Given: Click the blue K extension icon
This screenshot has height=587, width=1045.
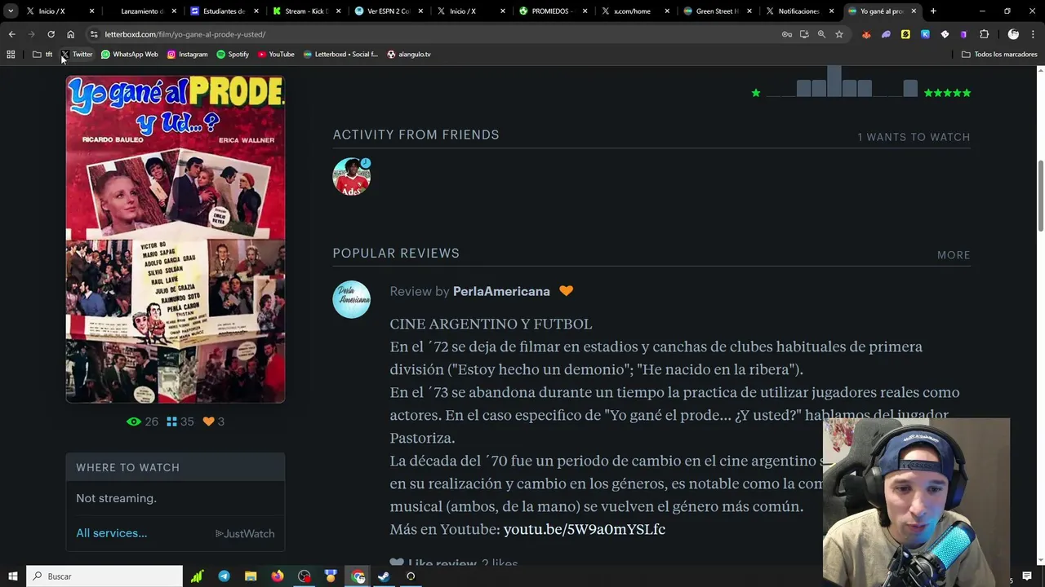Looking at the screenshot, I should [x=925, y=34].
